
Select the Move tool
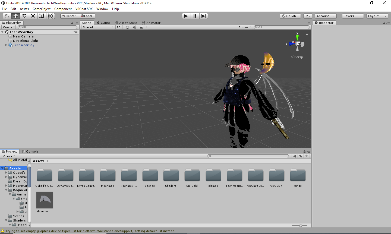(15, 16)
